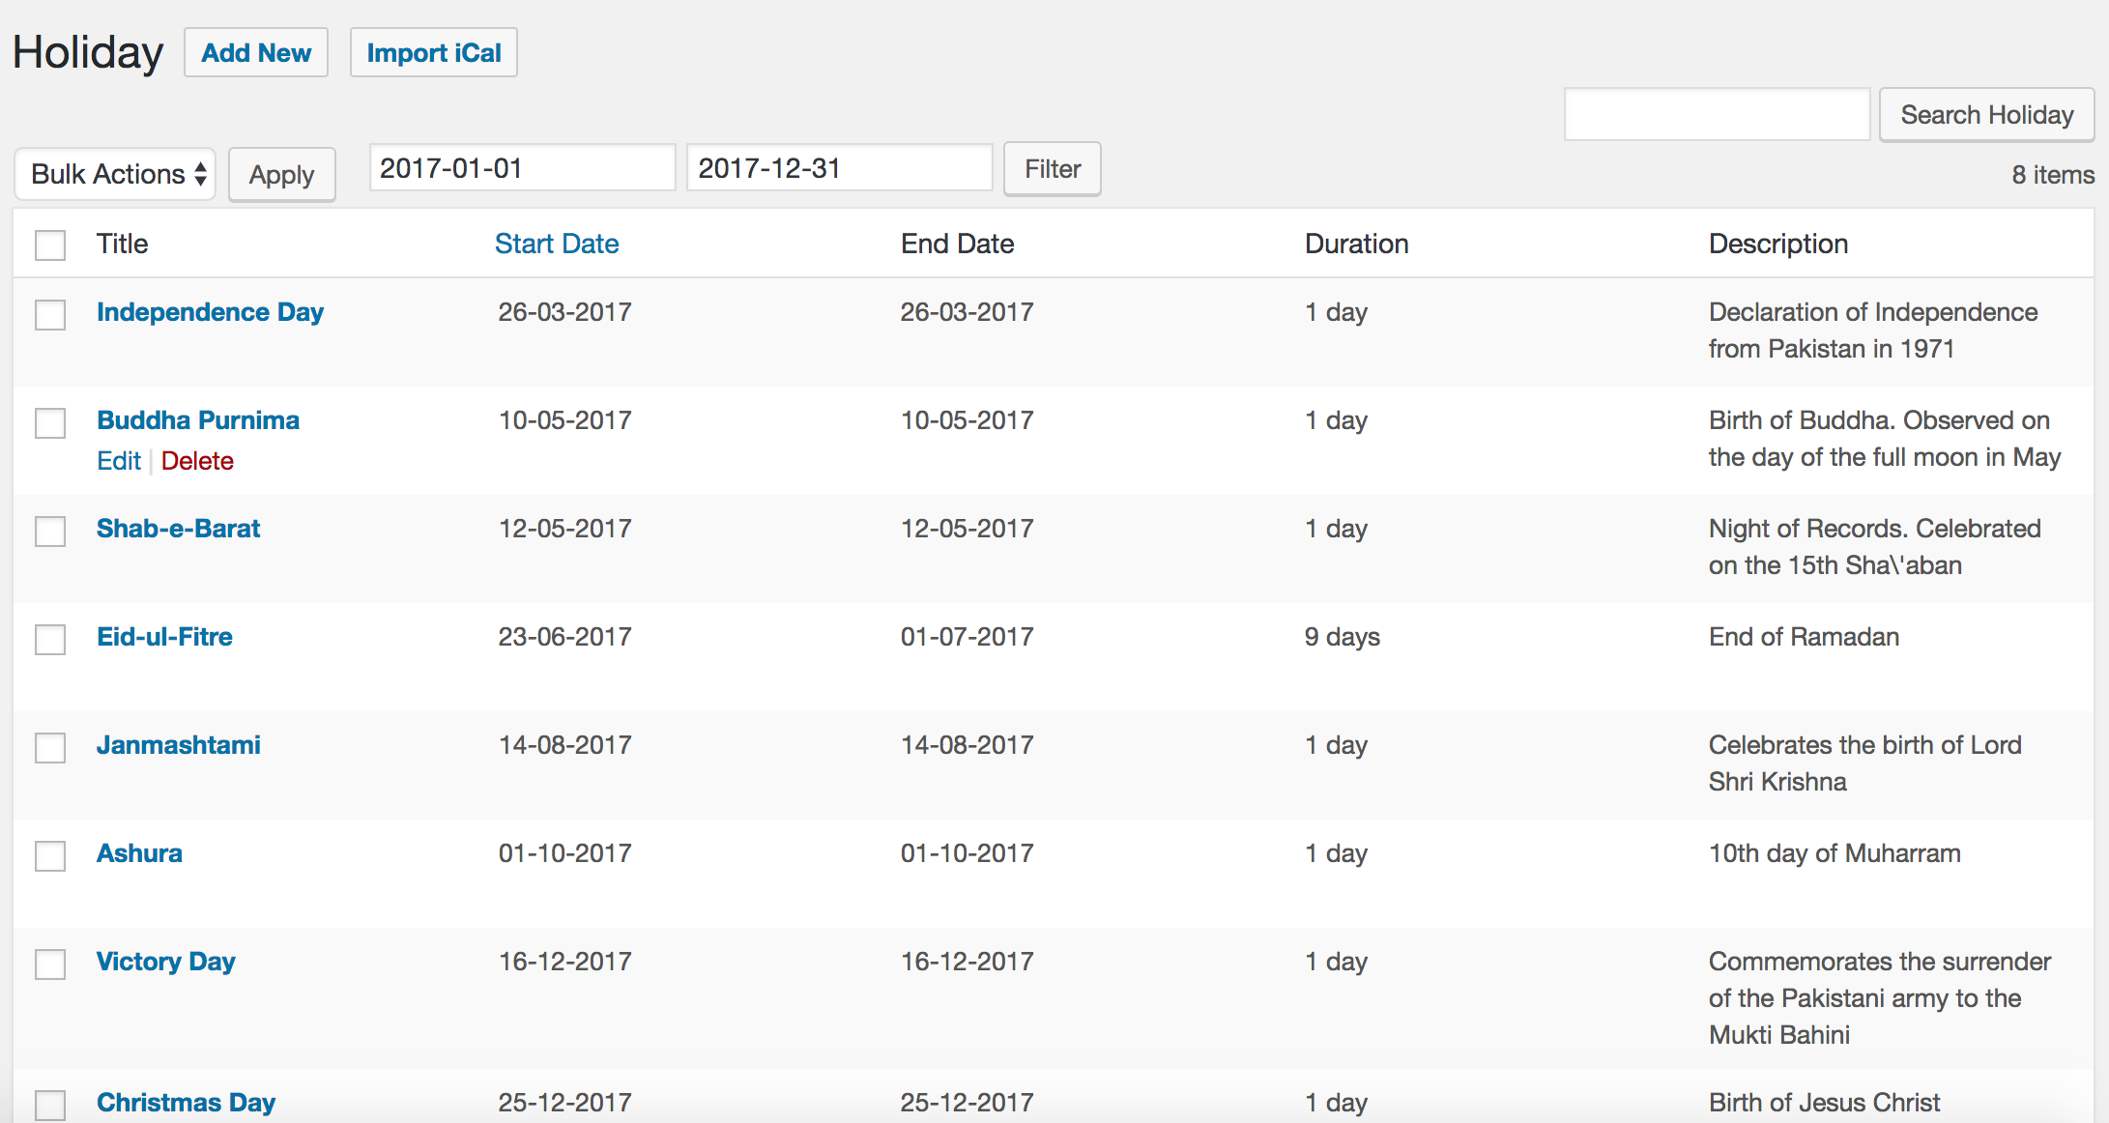Check the Buddha Purnima row checkbox
This screenshot has height=1123, width=2109.
(50, 422)
